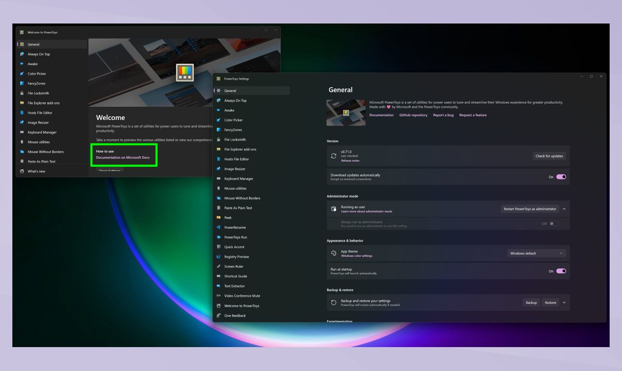Collapse the Administrator mode section

pos(564,209)
